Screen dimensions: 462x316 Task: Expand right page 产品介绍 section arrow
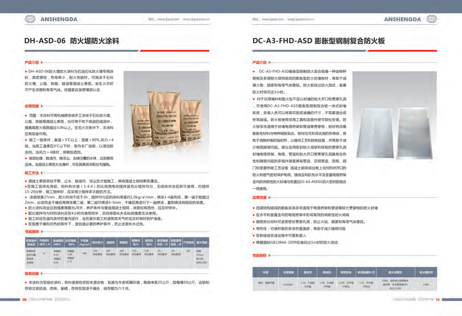[x=270, y=62]
